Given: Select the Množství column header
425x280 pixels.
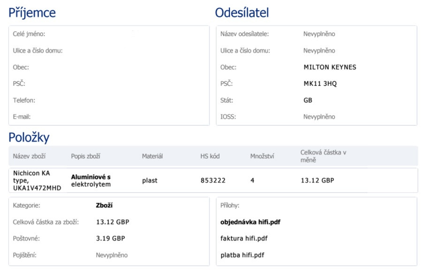Looking at the screenshot, I should [x=262, y=156].
